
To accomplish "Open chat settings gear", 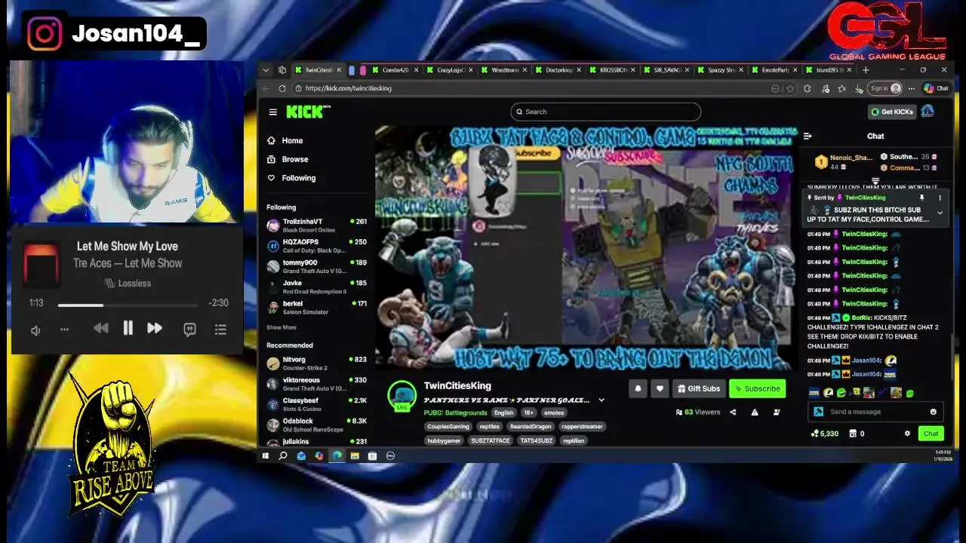I will (907, 434).
